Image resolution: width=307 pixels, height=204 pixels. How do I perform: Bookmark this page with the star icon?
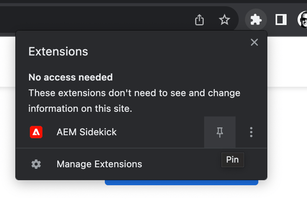click(224, 20)
